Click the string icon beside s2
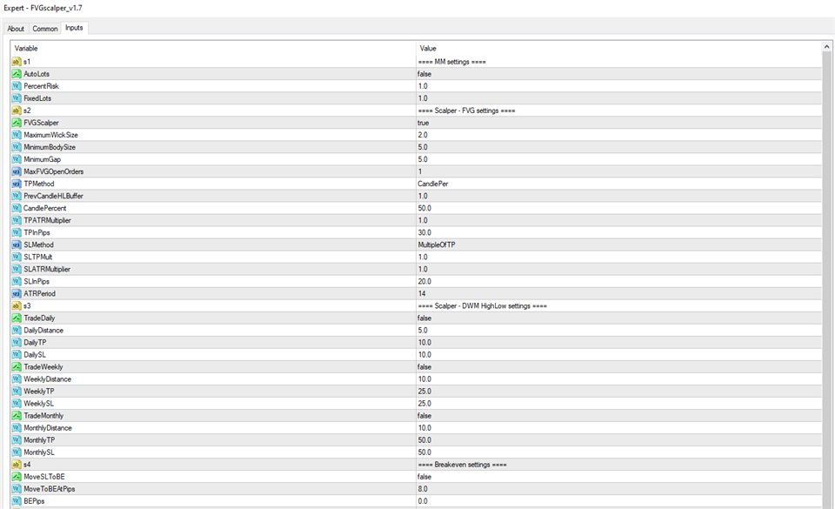835x509 pixels. pos(17,111)
